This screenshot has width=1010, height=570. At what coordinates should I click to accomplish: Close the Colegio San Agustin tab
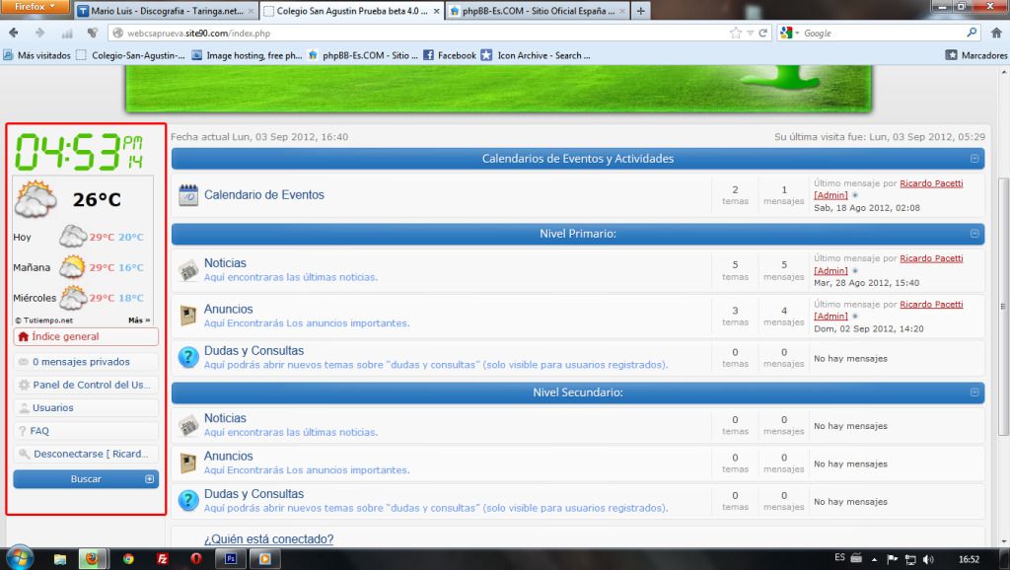click(x=436, y=11)
